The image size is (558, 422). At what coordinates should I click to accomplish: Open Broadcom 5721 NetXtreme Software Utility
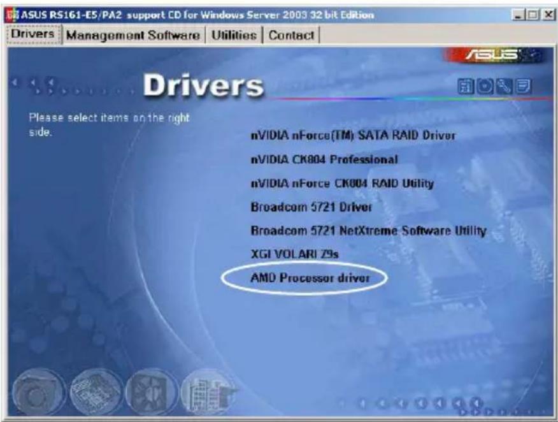[x=368, y=231]
